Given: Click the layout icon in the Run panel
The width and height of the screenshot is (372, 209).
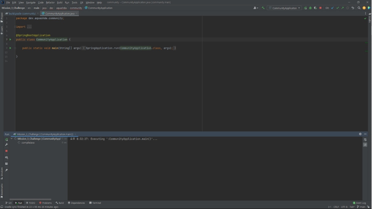Looking at the screenshot, I should (6, 164).
